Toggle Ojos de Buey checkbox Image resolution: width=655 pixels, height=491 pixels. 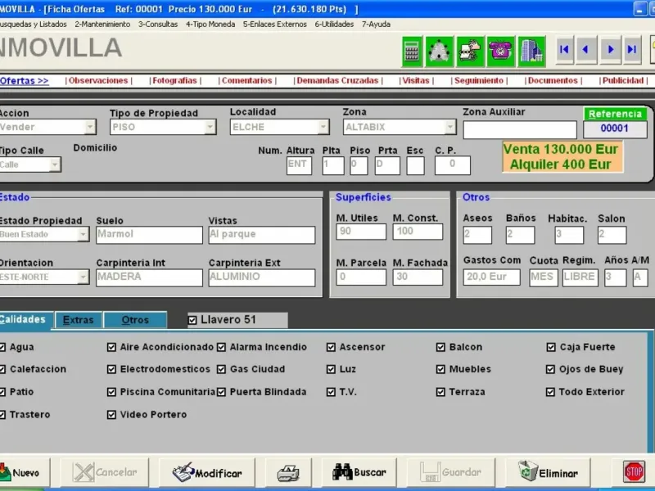pos(550,370)
